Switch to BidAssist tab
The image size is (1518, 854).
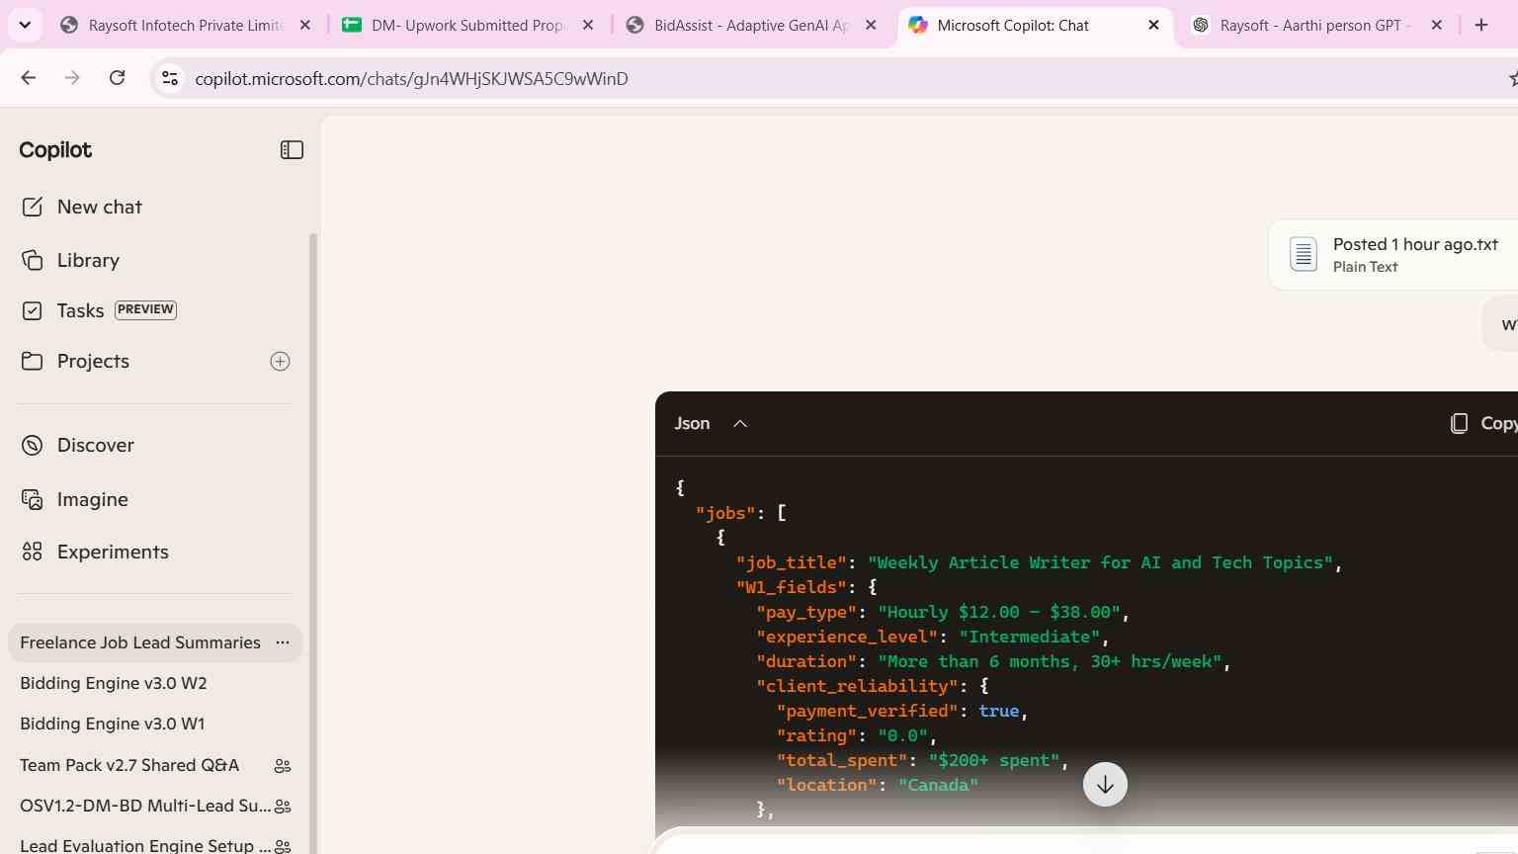pyautogui.click(x=752, y=26)
